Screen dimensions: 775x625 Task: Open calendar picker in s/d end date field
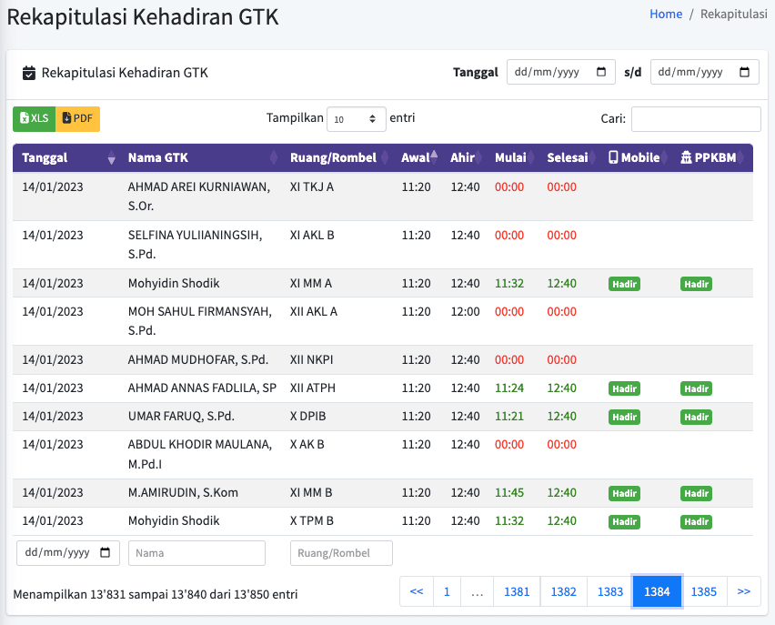[x=744, y=72]
